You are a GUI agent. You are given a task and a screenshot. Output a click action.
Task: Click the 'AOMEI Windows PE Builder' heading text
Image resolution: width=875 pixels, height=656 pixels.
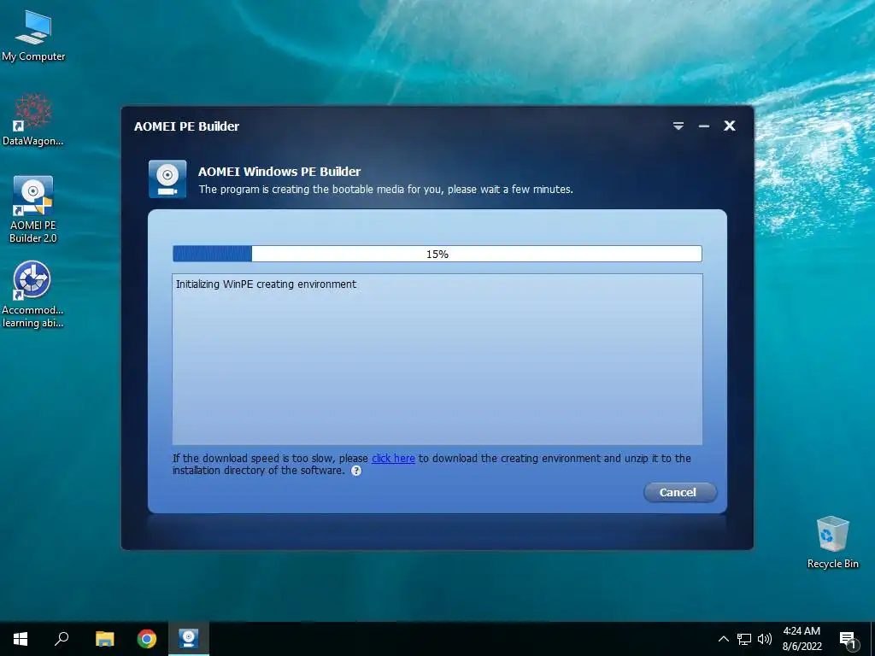coord(279,171)
